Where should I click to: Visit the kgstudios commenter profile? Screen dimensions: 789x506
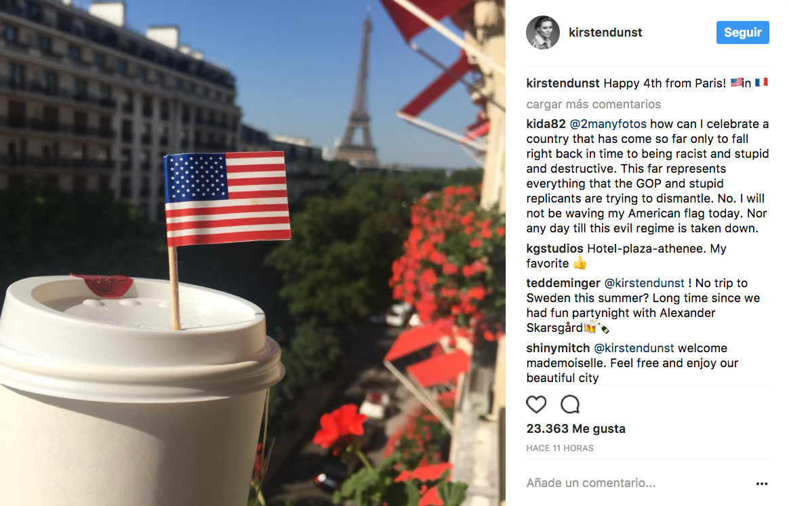click(554, 249)
